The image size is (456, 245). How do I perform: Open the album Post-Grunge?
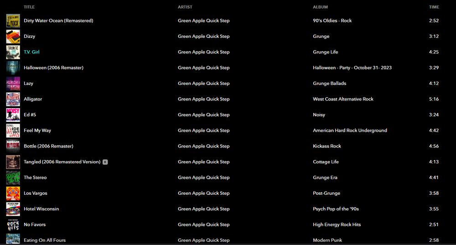pos(326,193)
